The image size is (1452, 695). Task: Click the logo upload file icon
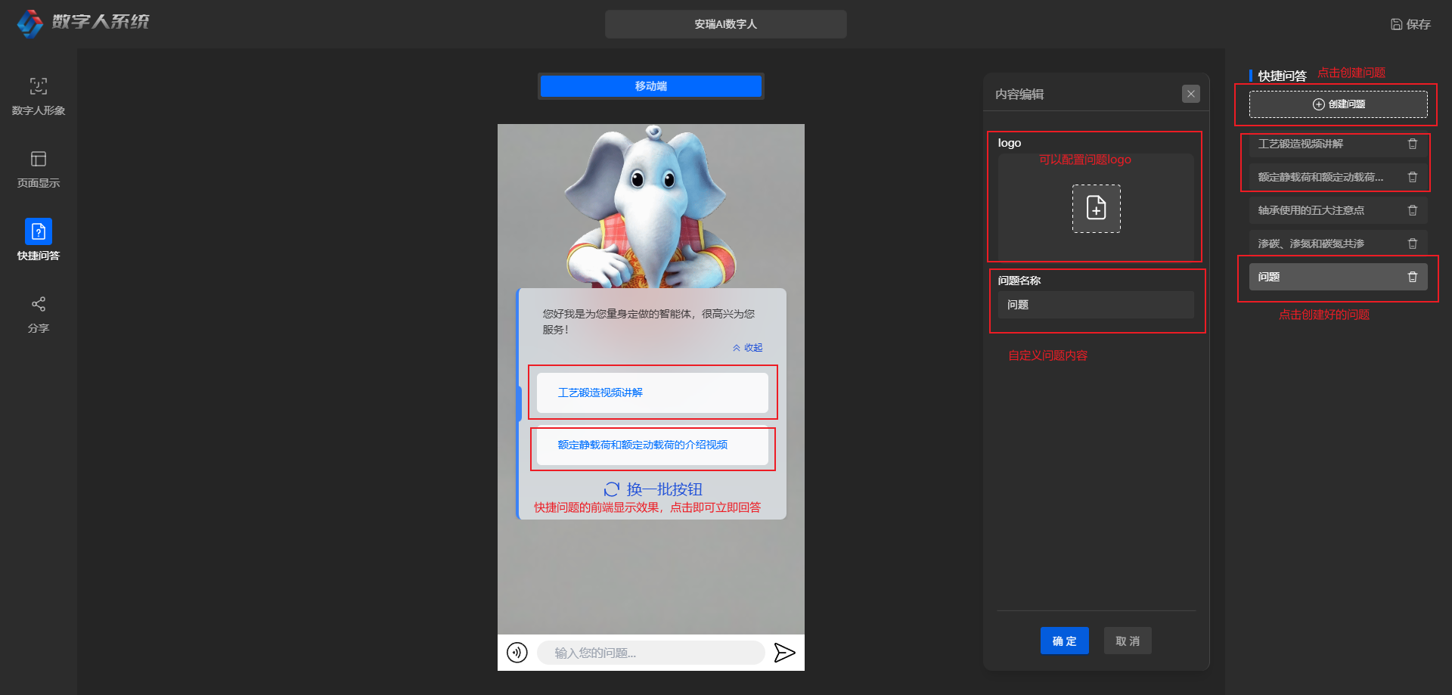[1096, 208]
